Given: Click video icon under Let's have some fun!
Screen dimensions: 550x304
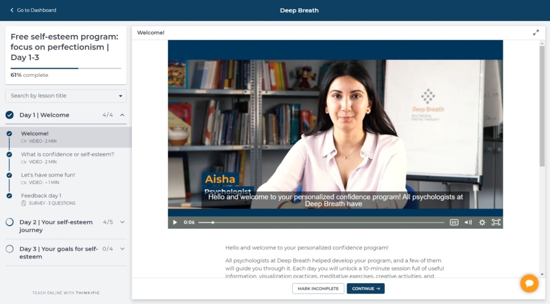Looking at the screenshot, I should (x=24, y=183).
